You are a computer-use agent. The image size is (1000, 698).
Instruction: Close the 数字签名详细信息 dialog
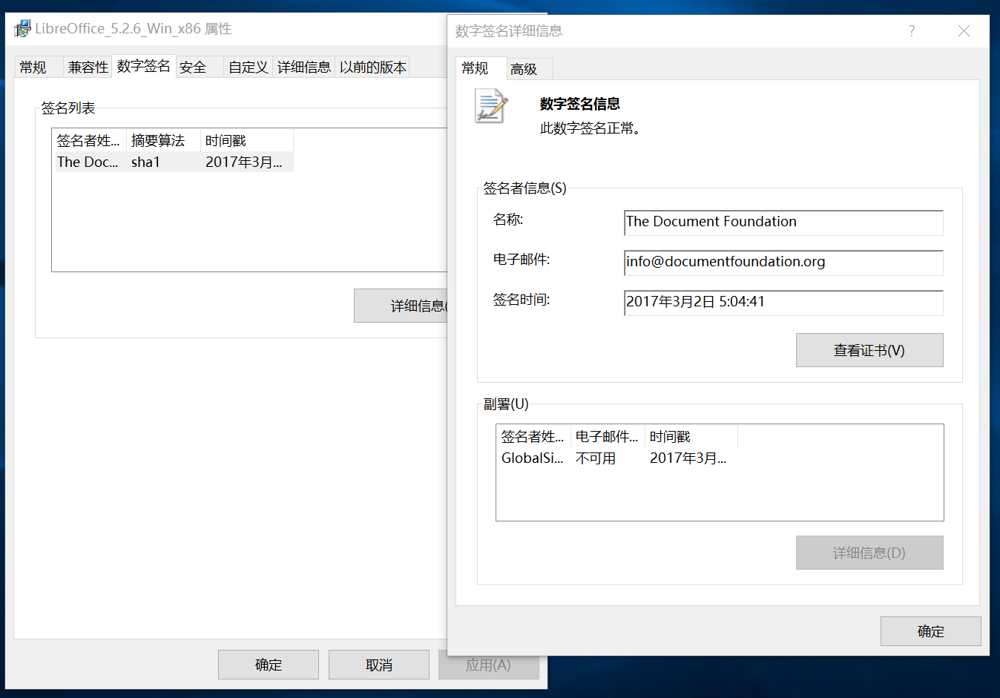(x=964, y=30)
